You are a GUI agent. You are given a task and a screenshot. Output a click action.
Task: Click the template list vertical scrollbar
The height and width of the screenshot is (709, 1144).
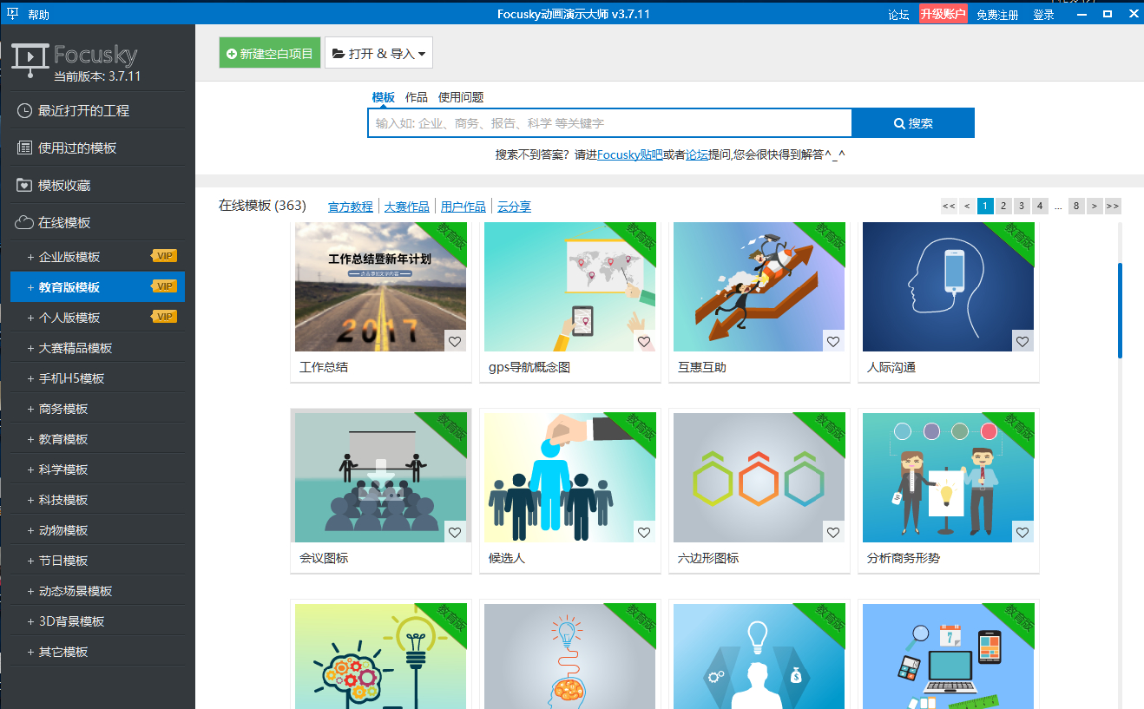point(1120,311)
